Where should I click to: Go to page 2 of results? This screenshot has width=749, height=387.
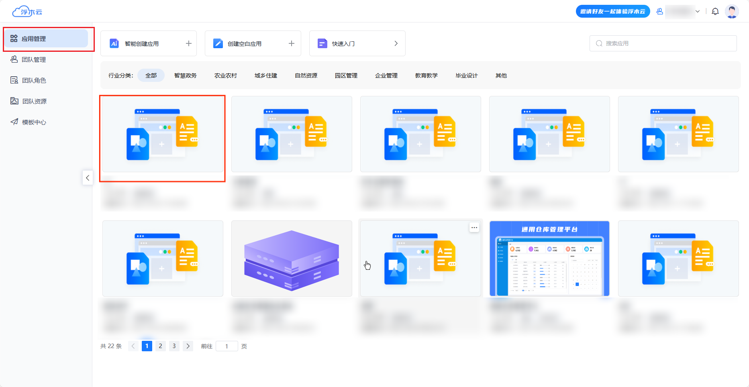pos(160,346)
